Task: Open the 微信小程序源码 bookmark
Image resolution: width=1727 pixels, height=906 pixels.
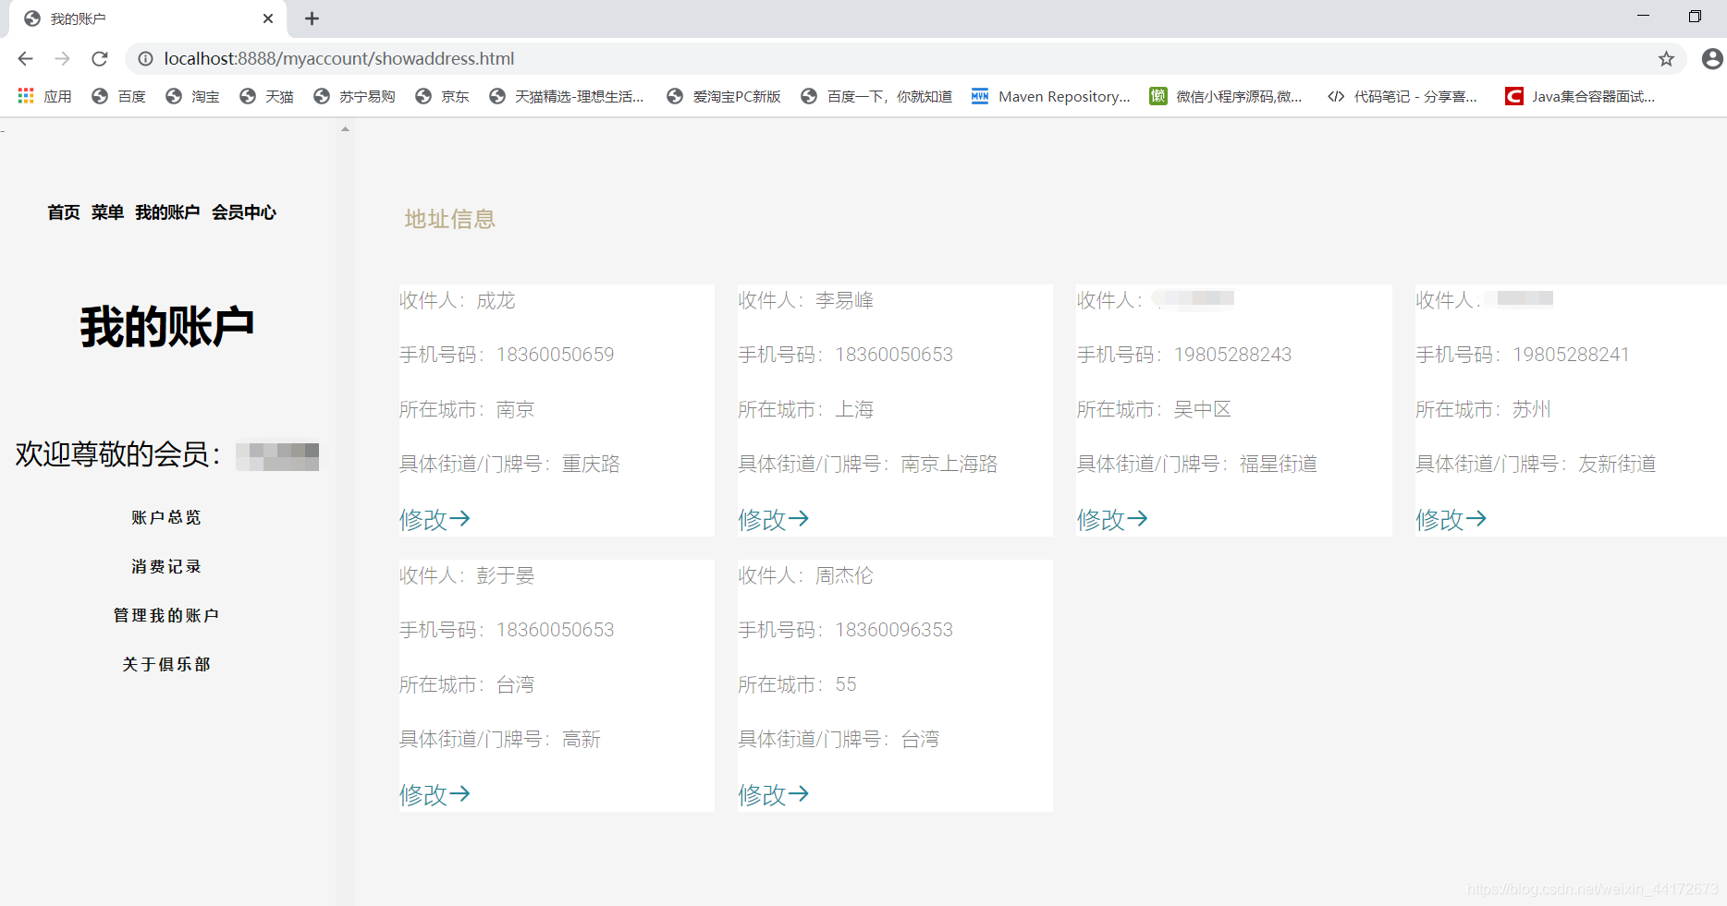Action: (x=1226, y=96)
